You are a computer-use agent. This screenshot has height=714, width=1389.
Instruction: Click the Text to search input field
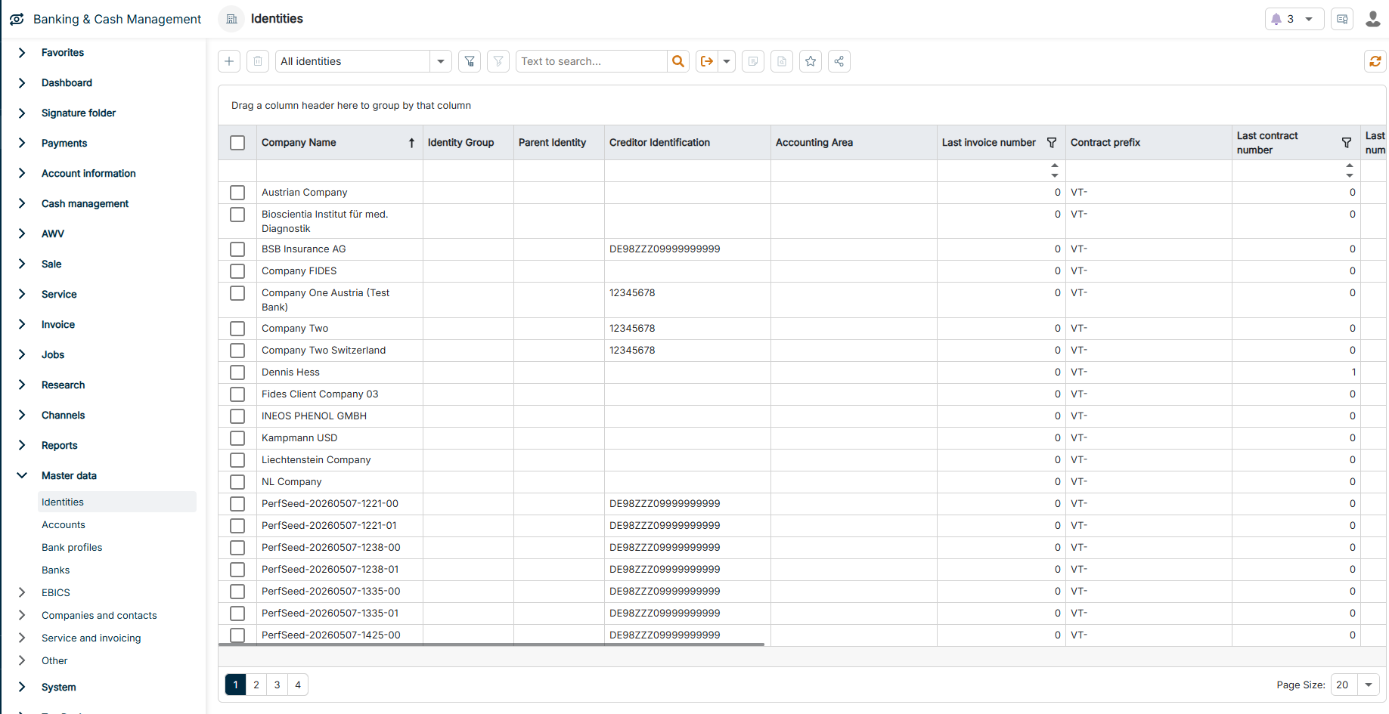(591, 61)
